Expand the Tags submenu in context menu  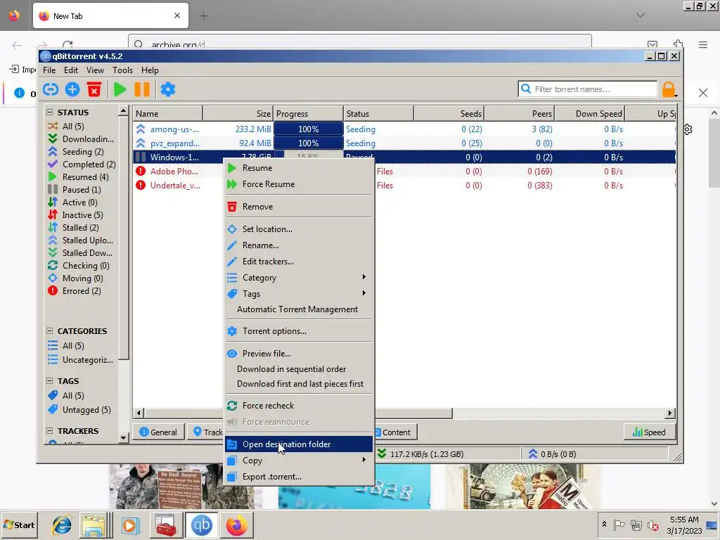click(x=299, y=293)
